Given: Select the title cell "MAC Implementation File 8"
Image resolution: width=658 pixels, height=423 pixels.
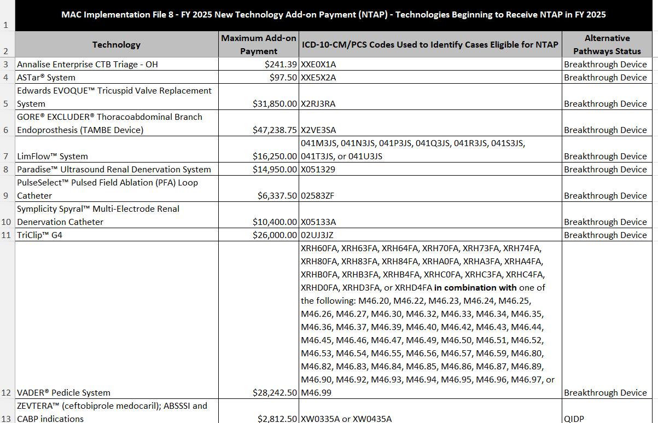Looking at the screenshot, I should tap(334, 15).
